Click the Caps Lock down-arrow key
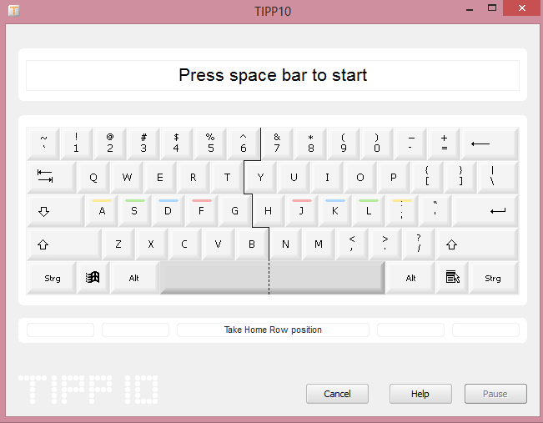 [55, 211]
